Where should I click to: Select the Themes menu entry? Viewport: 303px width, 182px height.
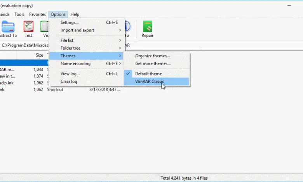(x=86, y=56)
